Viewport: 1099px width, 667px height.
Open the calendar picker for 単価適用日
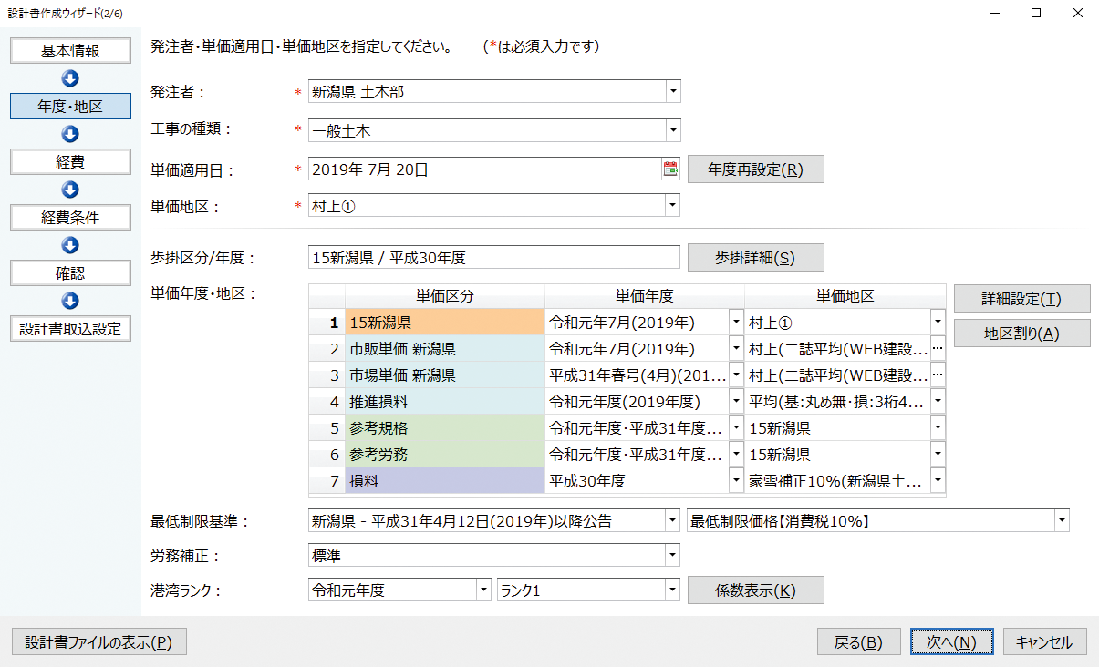670,169
